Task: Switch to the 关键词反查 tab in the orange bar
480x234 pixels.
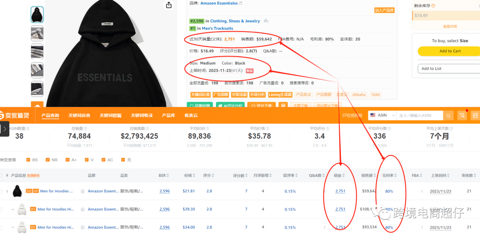Action: point(79,115)
